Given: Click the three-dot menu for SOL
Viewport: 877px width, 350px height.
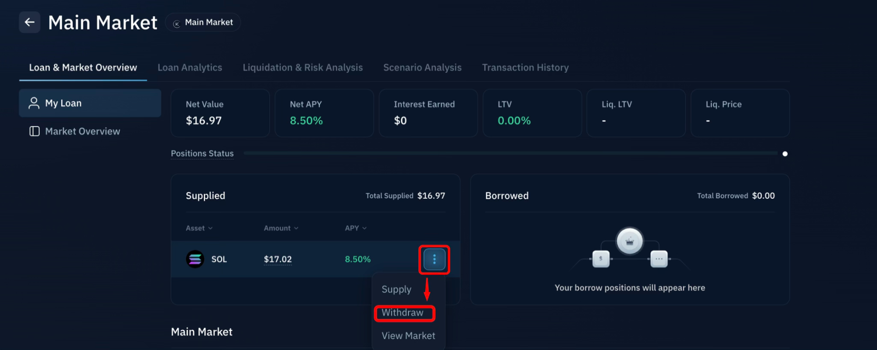Looking at the screenshot, I should (434, 259).
